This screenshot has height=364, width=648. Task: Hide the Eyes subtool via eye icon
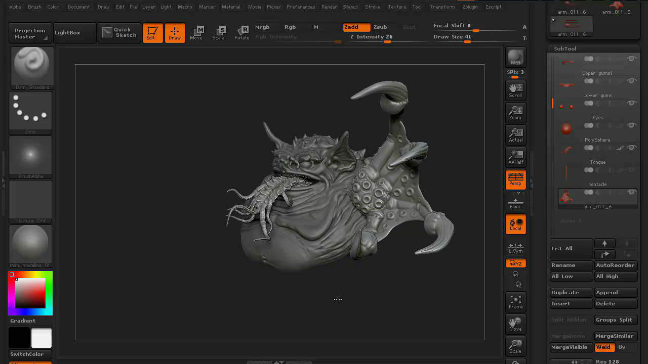(x=631, y=103)
